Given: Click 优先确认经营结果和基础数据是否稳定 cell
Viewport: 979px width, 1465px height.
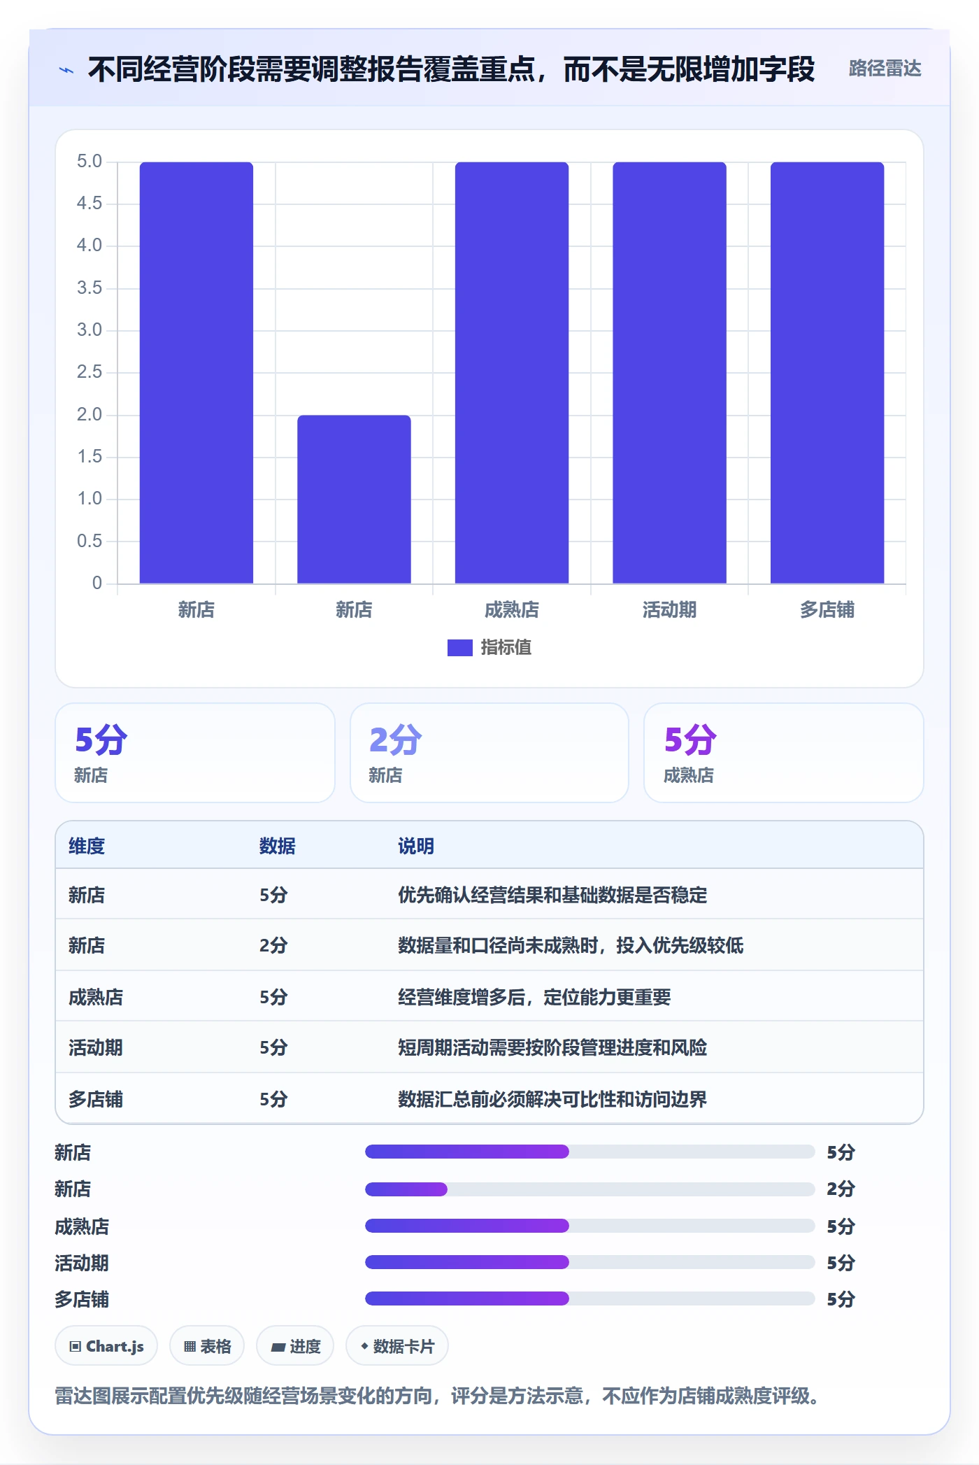Looking at the screenshot, I should [x=552, y=896].
